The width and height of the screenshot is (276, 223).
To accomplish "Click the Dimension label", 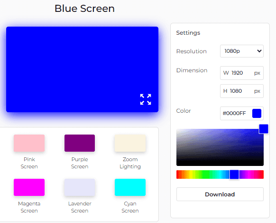I will point(192,70).
